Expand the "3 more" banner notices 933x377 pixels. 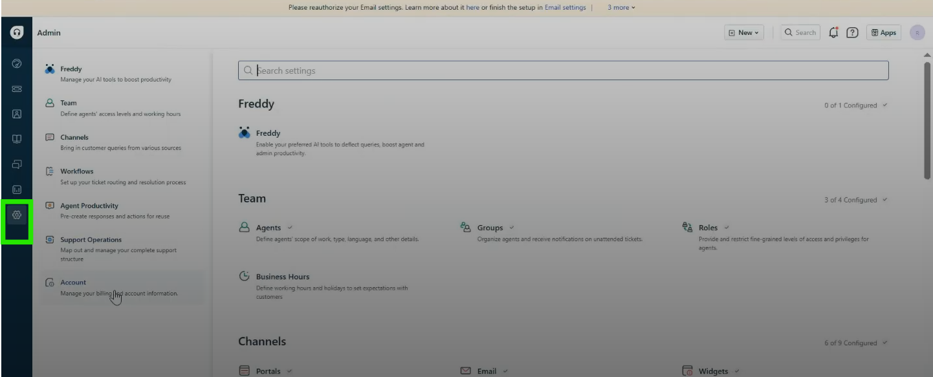tap(621, 8)
